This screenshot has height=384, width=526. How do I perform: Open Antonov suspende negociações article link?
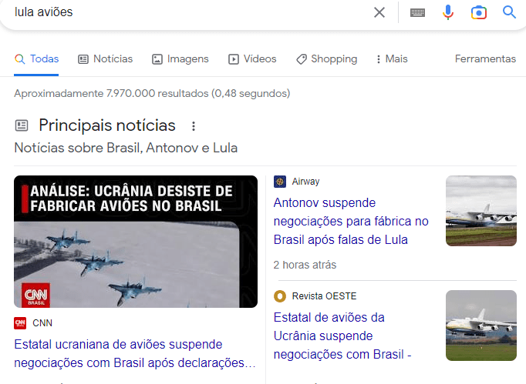tap(351, 222)
